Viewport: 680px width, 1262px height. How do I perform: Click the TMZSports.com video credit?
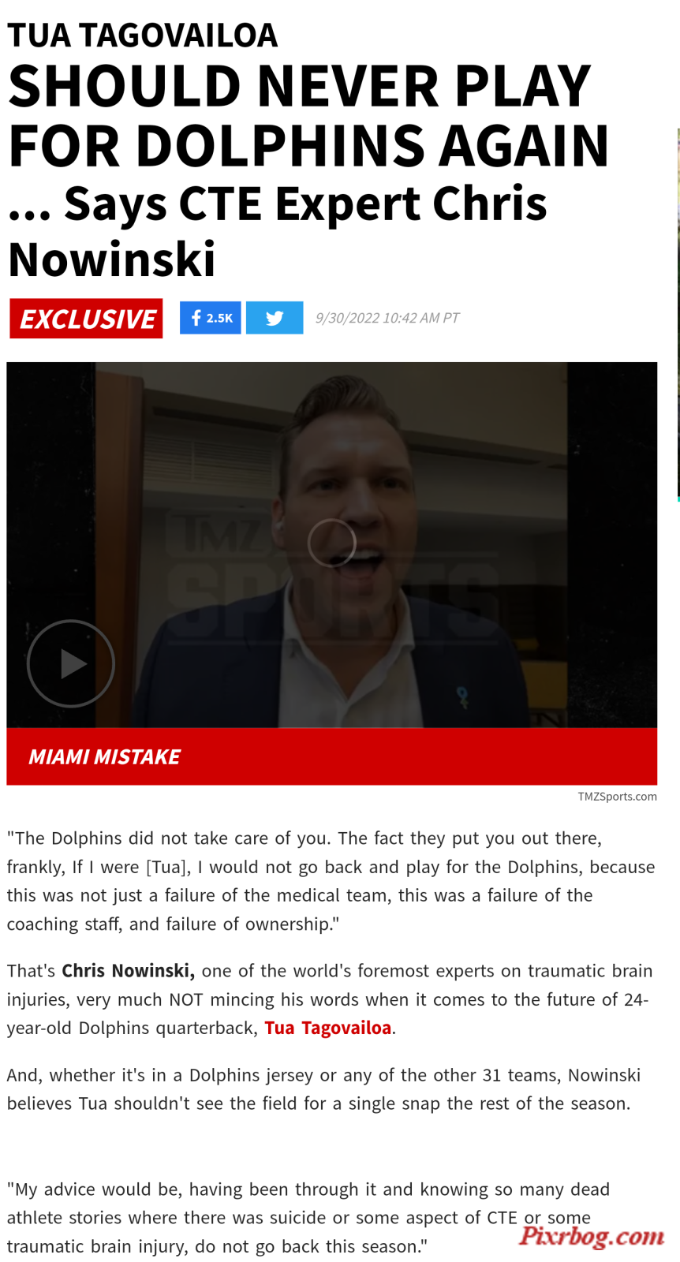click(617, 797)
